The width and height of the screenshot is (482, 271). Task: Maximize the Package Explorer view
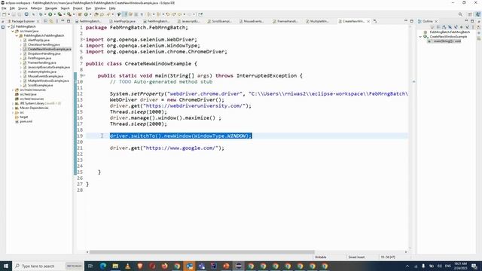69,21
